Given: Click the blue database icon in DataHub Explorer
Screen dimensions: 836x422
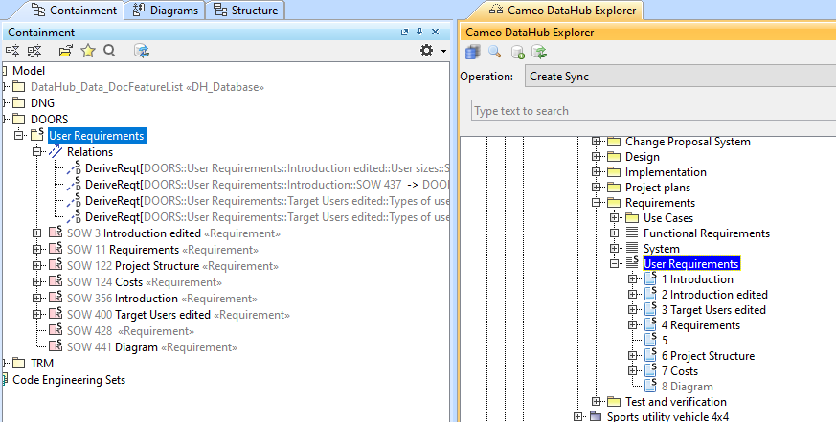Looking at the screenshot, I should point(473,52).
